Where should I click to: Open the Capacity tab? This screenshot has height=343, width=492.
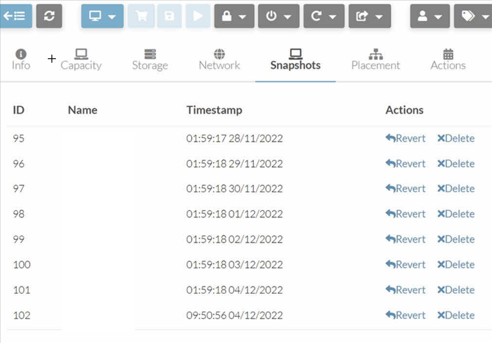coord(81,60)
